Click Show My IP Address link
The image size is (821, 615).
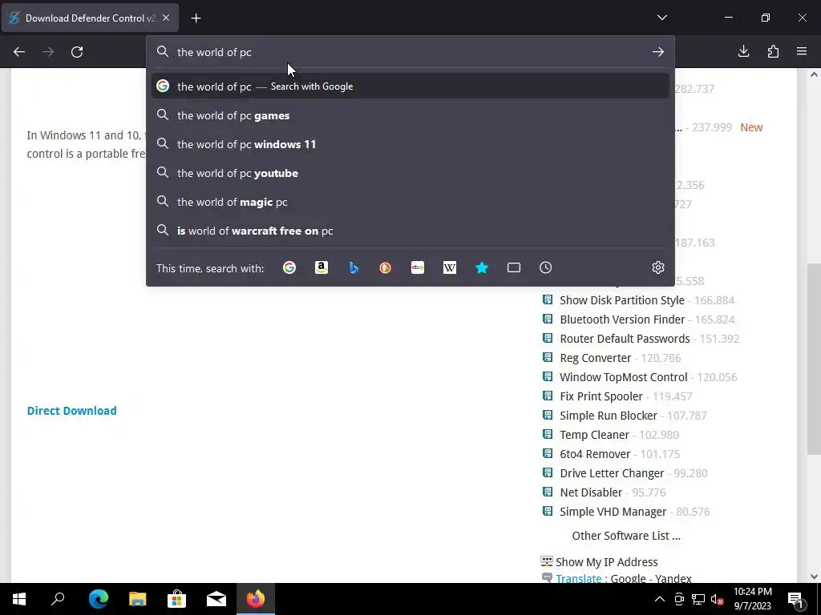coord(606,562)
